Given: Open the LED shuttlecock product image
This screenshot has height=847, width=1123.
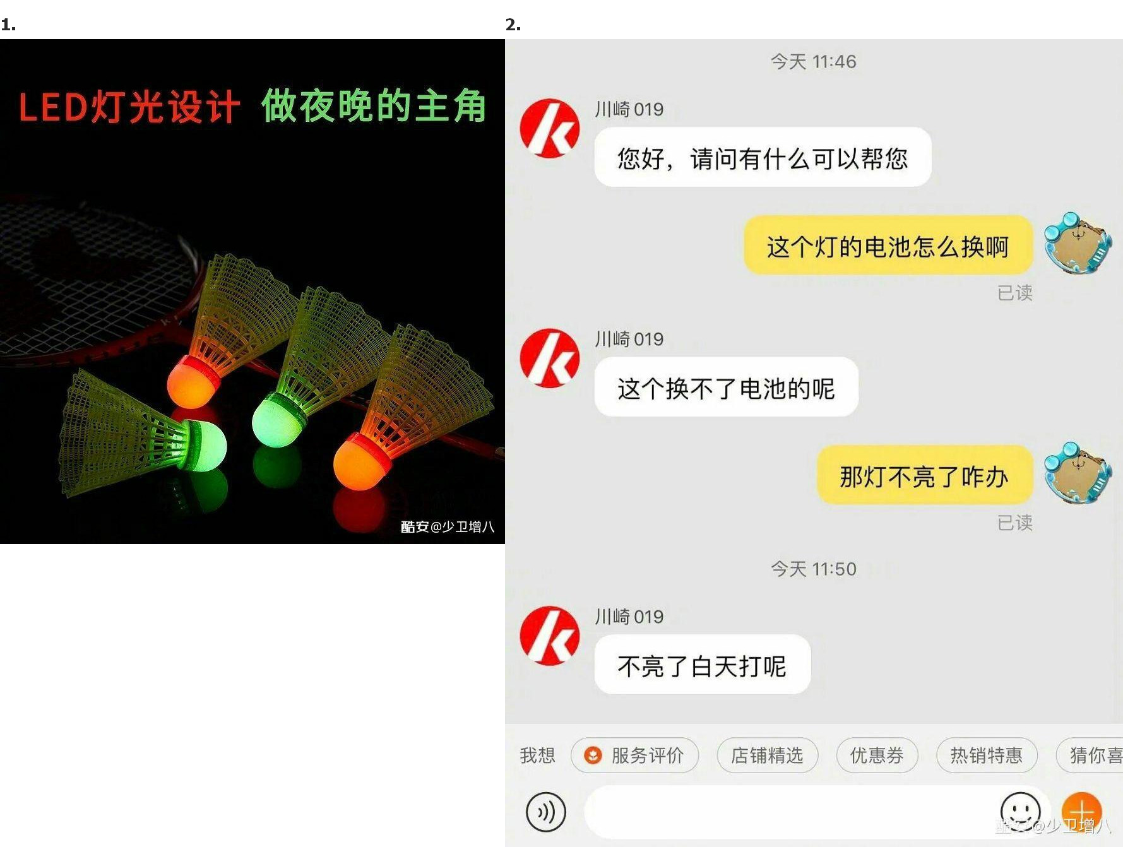Looking at the screenshot, I should [253, 292].
